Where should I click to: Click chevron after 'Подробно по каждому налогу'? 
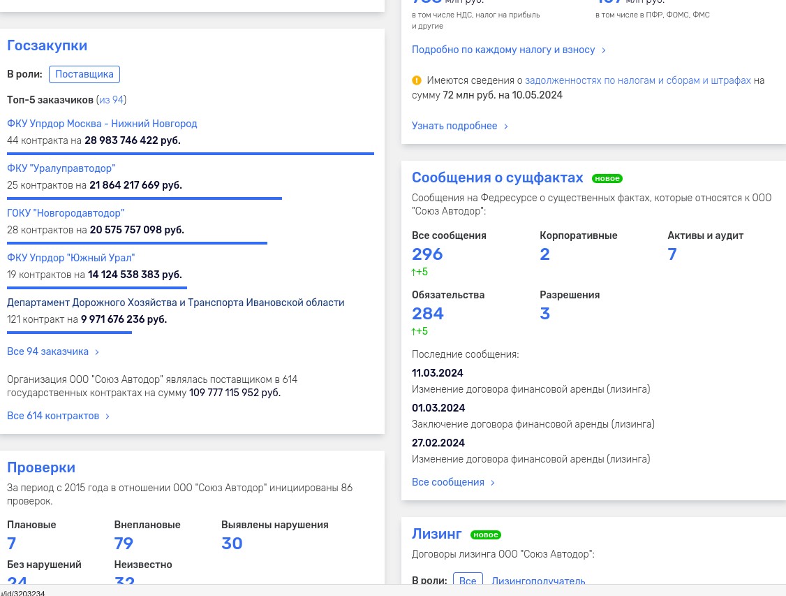click(x=604, y=50)
